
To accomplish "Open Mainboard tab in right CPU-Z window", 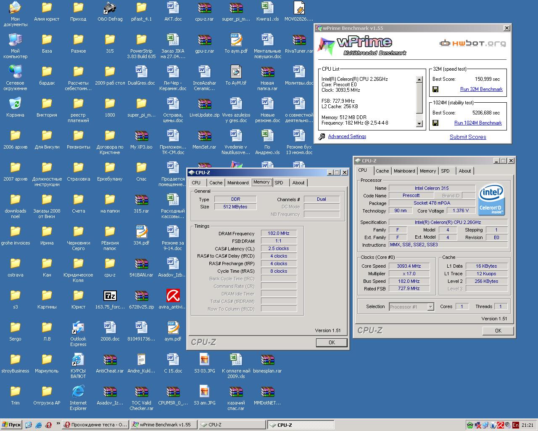I will pyautogui.click(x=404, y=171).
